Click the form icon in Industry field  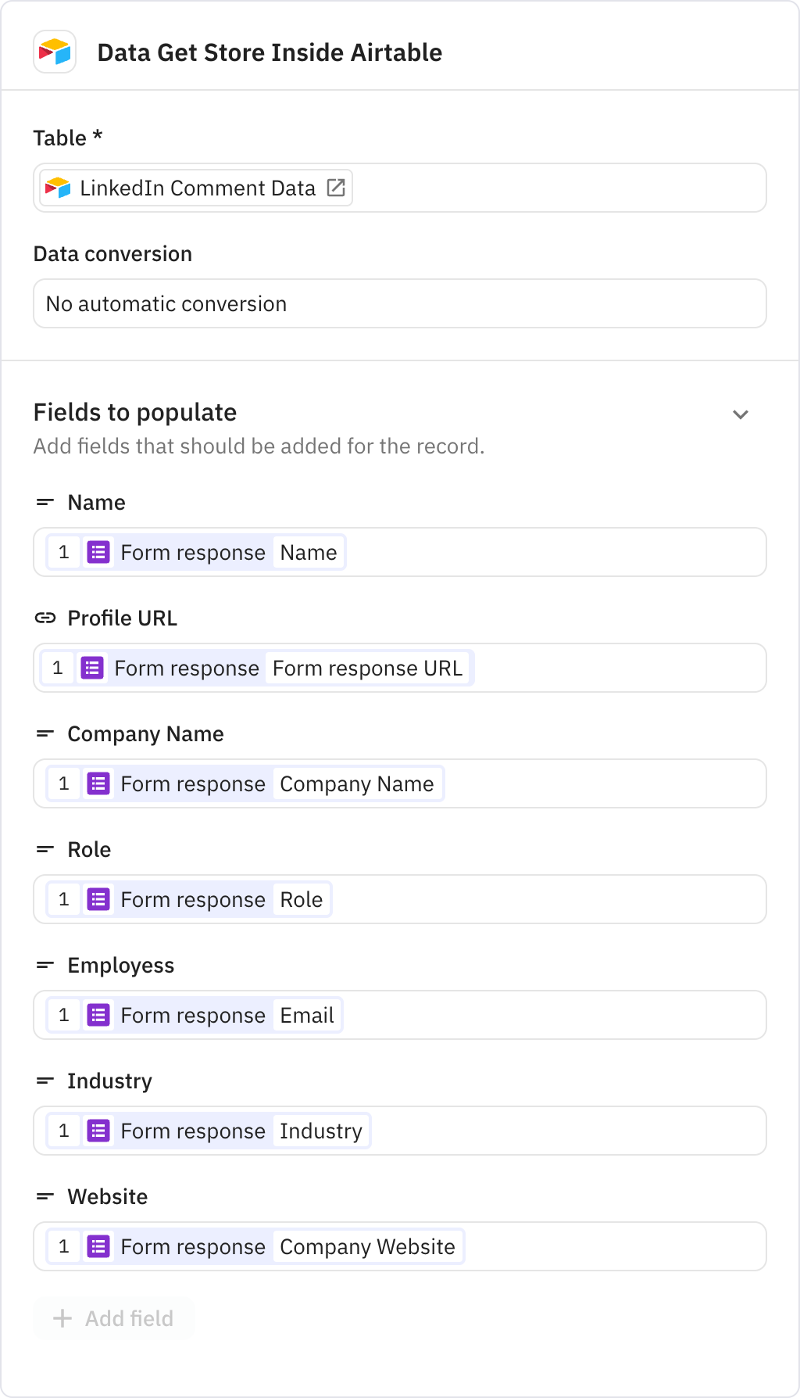pos(98,1131)
